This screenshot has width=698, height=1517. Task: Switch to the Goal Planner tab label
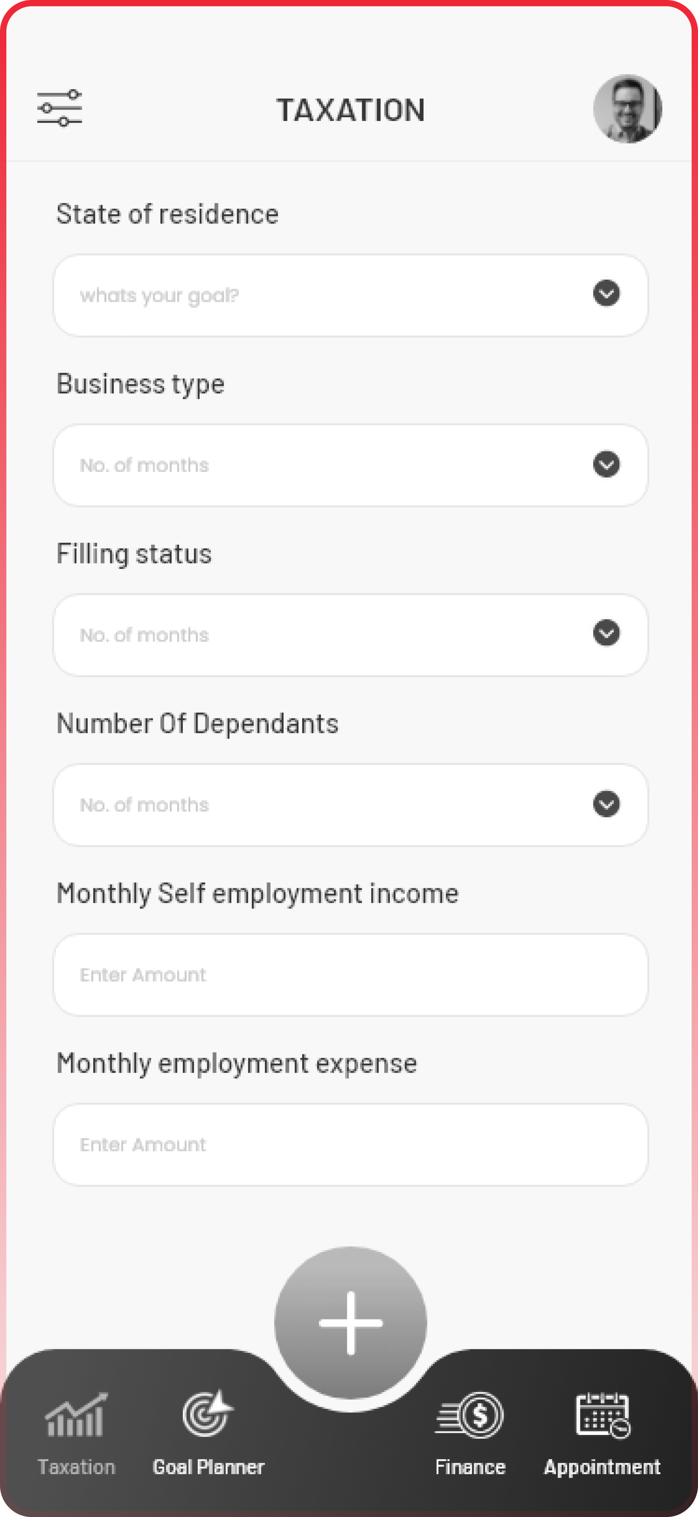pos(209,1467)
